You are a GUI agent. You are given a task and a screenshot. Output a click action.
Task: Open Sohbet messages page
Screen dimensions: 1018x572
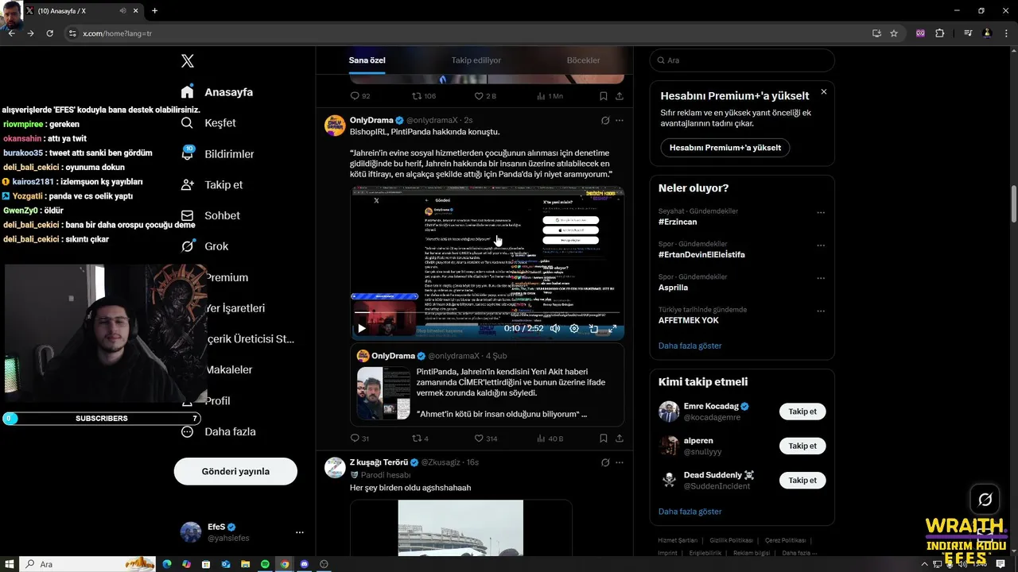click(210, 215)
